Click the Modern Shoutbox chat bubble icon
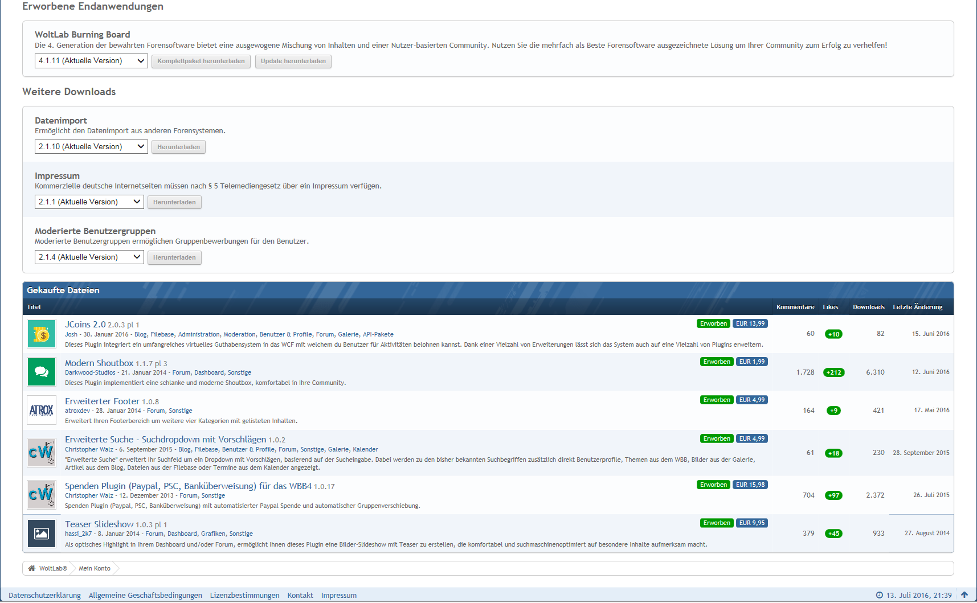977x603 pixels. tap(42, 372)
